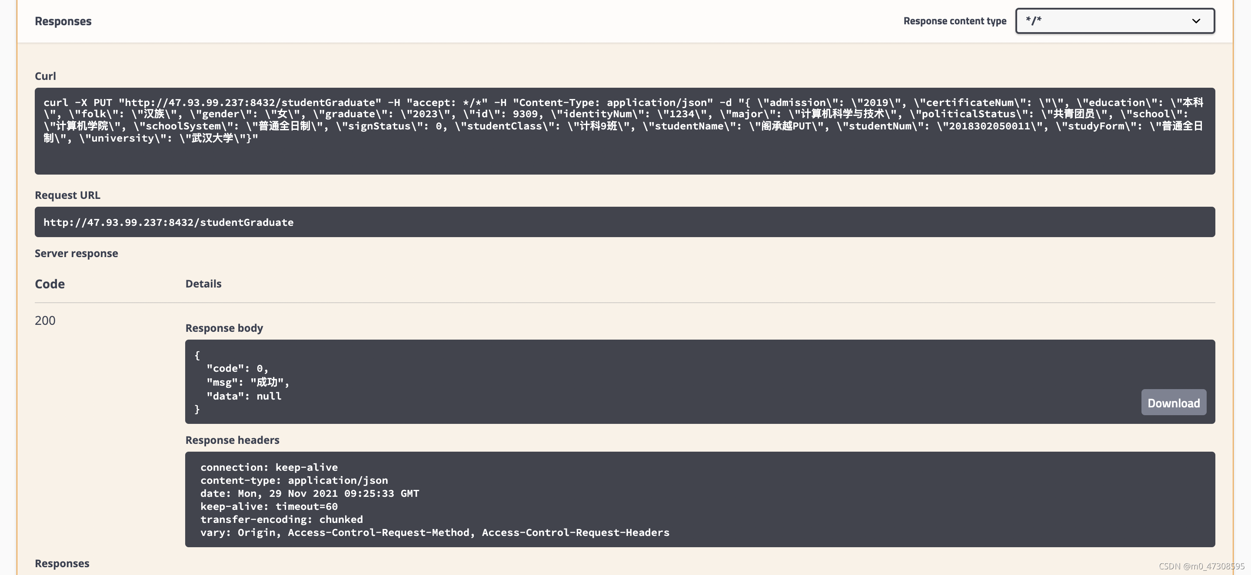Click the Curl section label

pyautogui.click(x=45, y=76)
